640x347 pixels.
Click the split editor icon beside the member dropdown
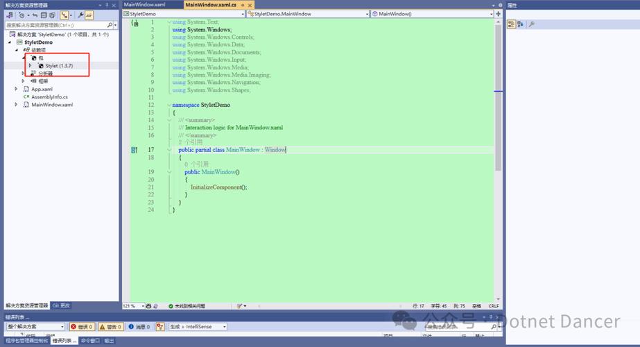pyautogui.click(x=497, y=14)
